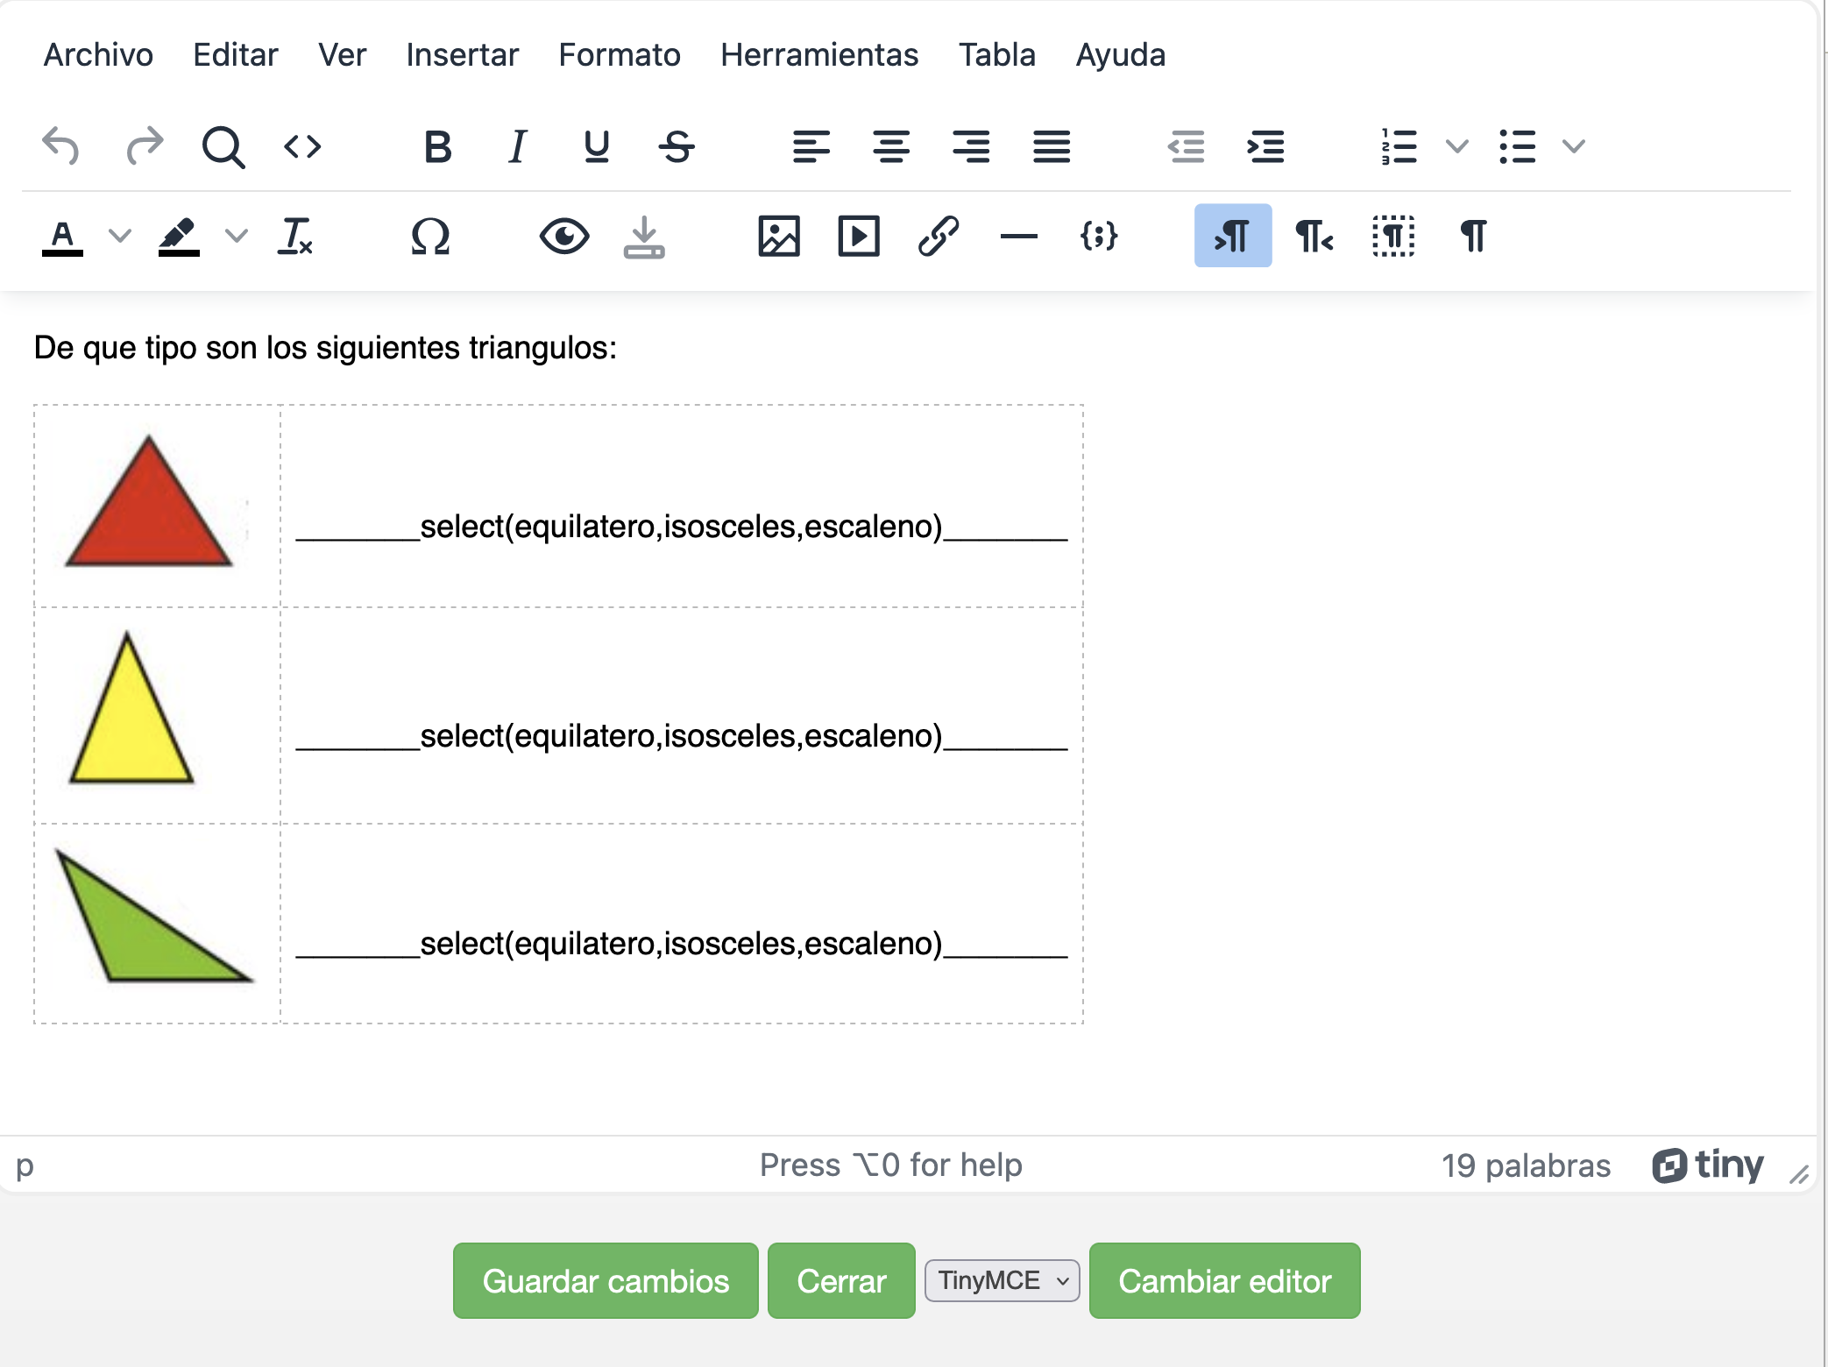Clear formatting of selected text

tap(295, 236)
